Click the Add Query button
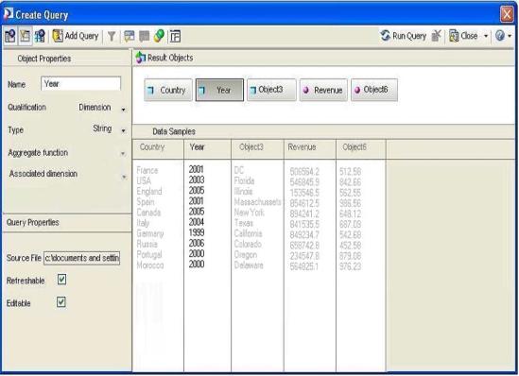Screen dimensions: 519x376 tap(76, 36)
